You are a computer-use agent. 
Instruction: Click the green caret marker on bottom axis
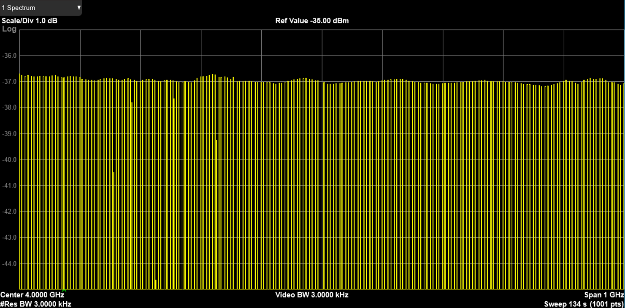pos(64,290)
